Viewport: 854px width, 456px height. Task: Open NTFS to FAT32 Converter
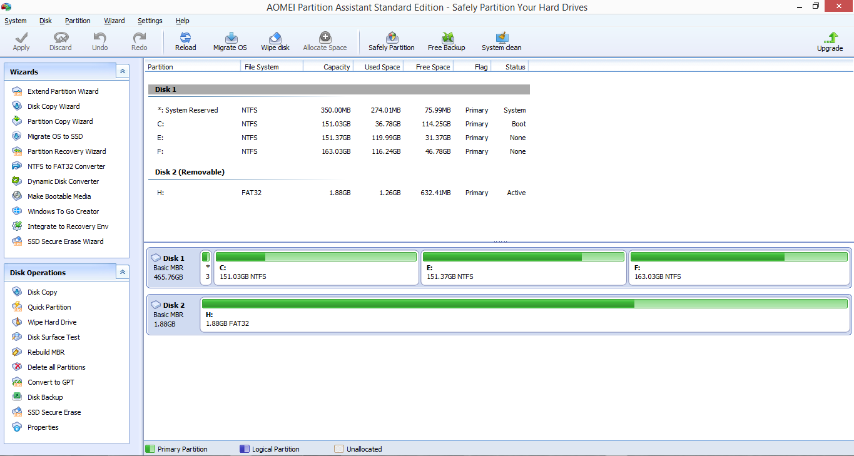pos(58,166)
